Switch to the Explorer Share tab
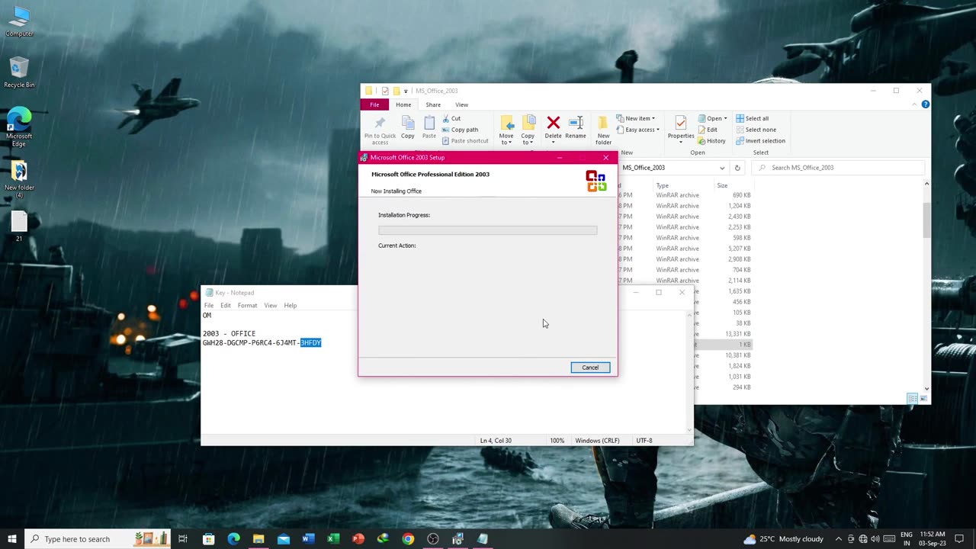The image size is (976, 549). 433,104
